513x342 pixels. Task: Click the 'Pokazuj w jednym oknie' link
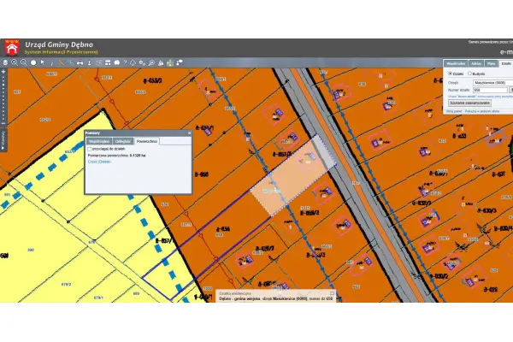click(x=482, y=111)
